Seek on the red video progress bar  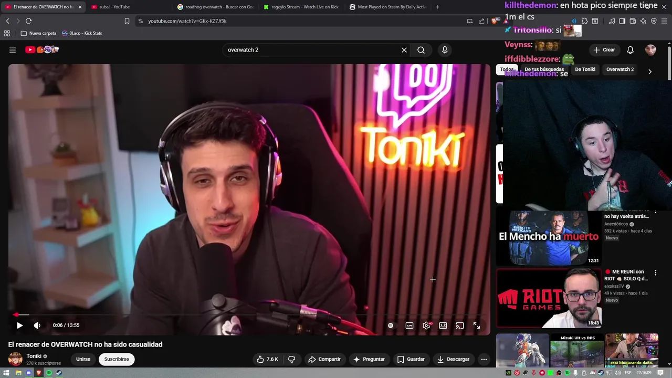(249, 314)
